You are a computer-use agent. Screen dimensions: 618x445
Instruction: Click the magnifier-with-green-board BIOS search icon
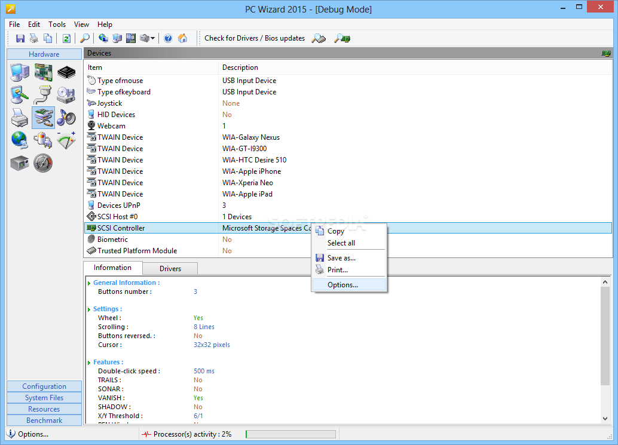(342, 39)
